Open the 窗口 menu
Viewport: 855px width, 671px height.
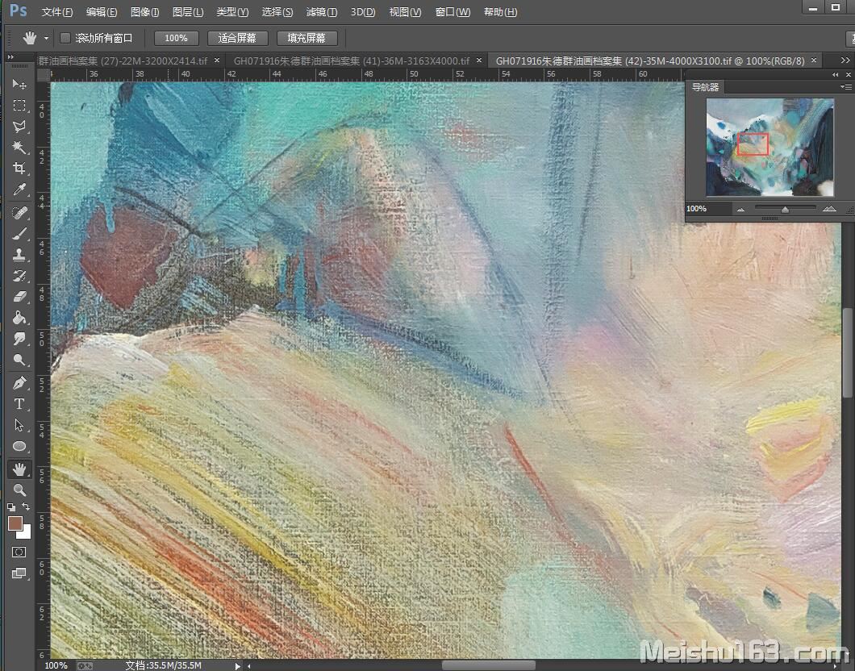click(x=453, y=11)
